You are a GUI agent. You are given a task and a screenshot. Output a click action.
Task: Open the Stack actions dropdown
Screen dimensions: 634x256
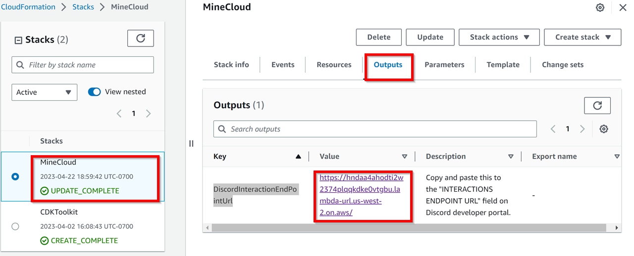coord(499,37)
